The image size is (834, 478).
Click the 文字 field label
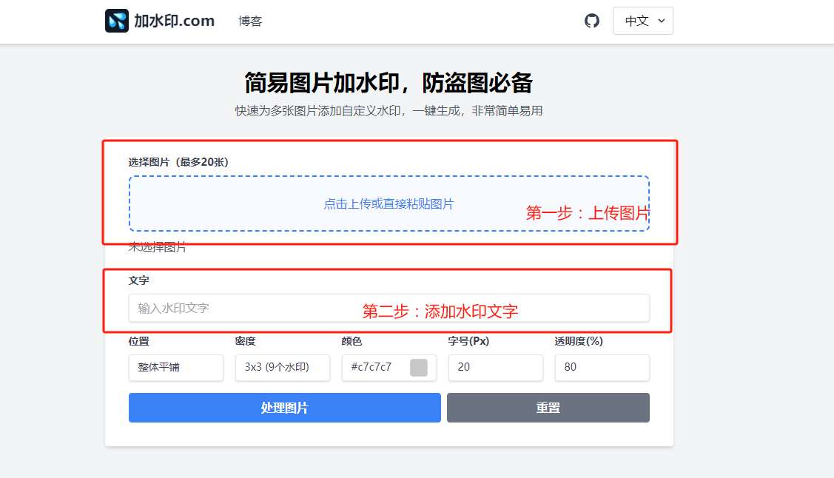pos(139,280)
